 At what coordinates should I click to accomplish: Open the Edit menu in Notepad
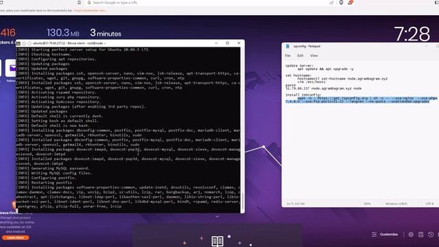click(300, 56)
